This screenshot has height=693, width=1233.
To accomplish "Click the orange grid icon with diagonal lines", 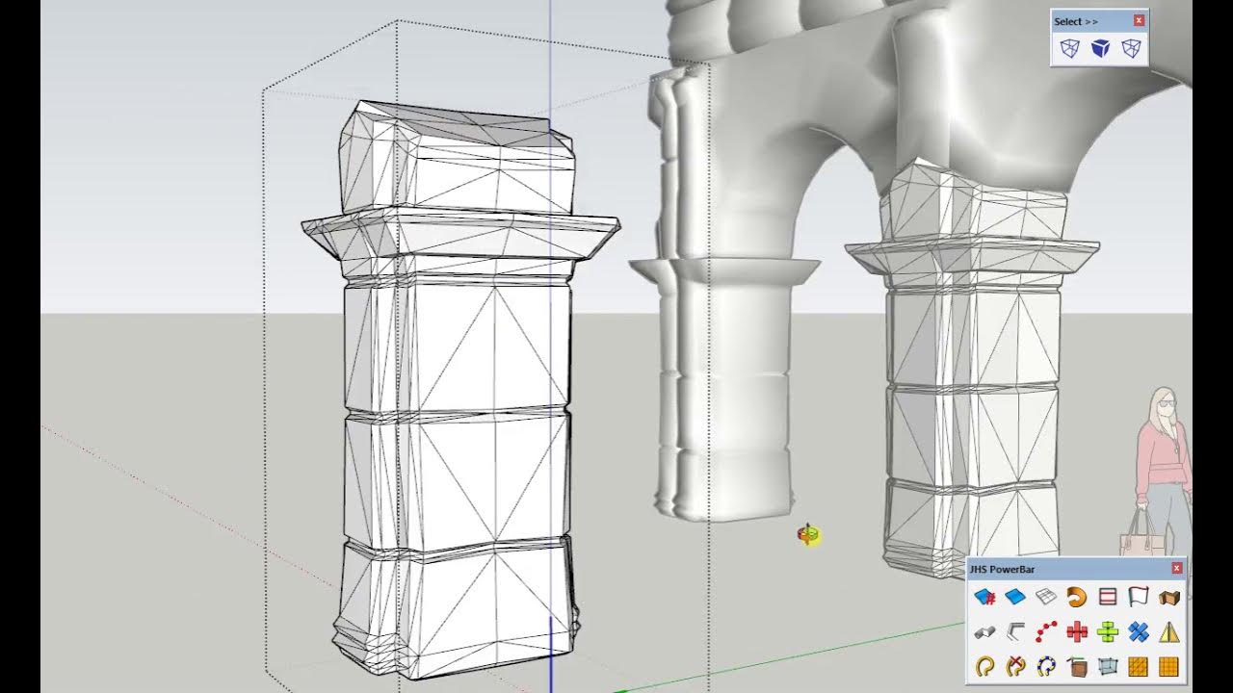I will [1139, 666].
